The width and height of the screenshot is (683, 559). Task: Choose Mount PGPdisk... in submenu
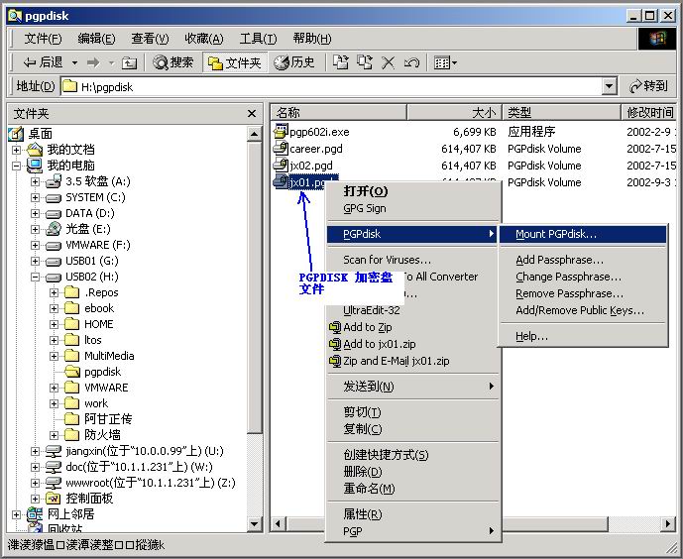click(x=583, y=234)
